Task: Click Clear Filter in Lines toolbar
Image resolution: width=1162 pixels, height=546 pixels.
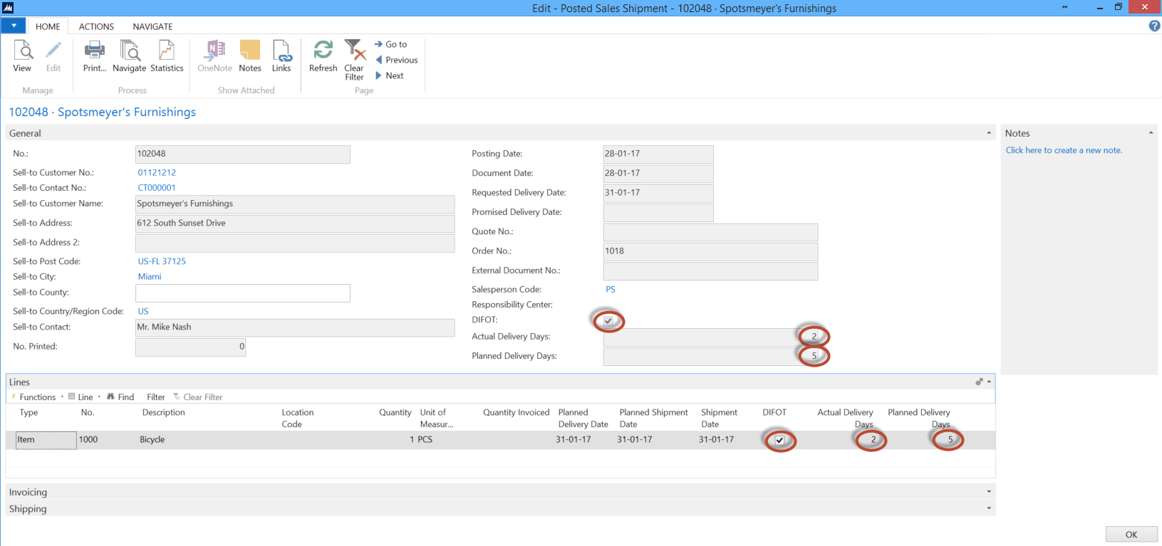Action: point(197,397)
